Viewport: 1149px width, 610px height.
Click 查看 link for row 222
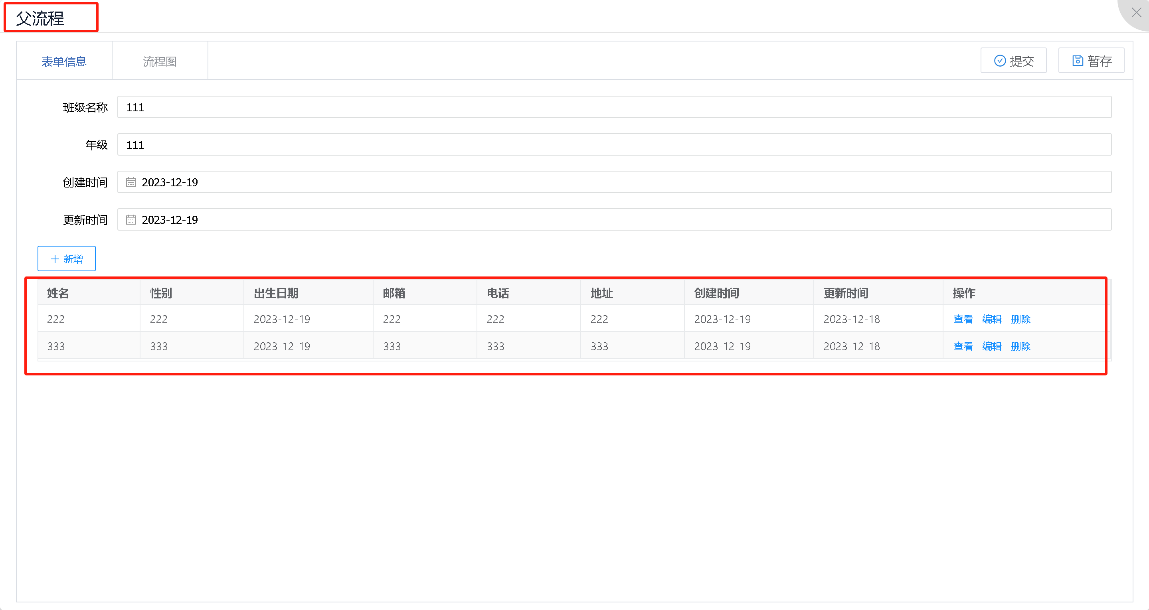(x=963, y=319)
